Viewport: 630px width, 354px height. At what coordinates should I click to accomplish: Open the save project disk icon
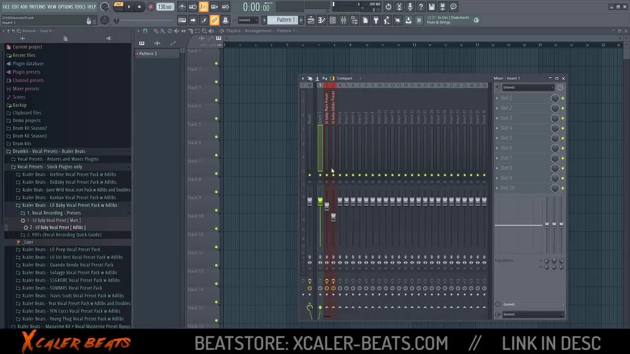point(432,7)
